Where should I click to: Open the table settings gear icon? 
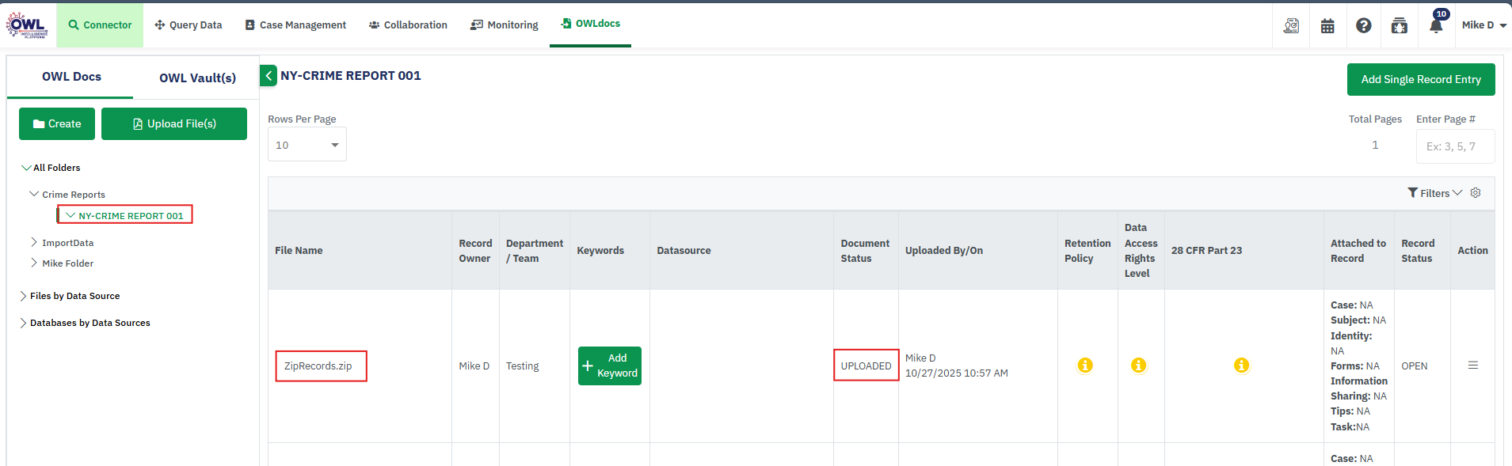click(x=1476, y=193)
